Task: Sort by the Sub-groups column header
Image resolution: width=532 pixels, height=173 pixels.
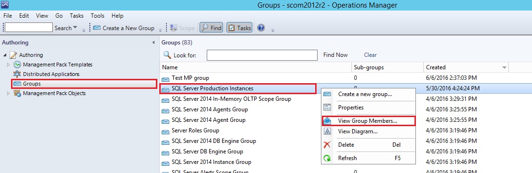Action: pos(388,67)
